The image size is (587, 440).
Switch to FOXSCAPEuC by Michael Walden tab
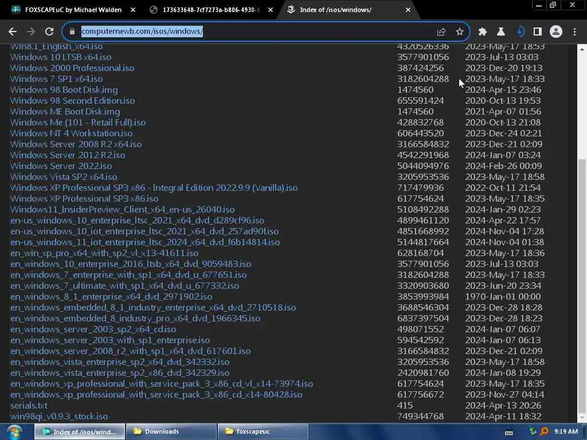pos(73,10)
